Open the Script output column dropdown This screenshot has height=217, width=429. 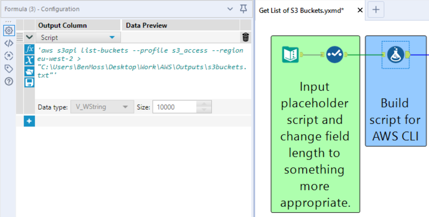(78, 38)
